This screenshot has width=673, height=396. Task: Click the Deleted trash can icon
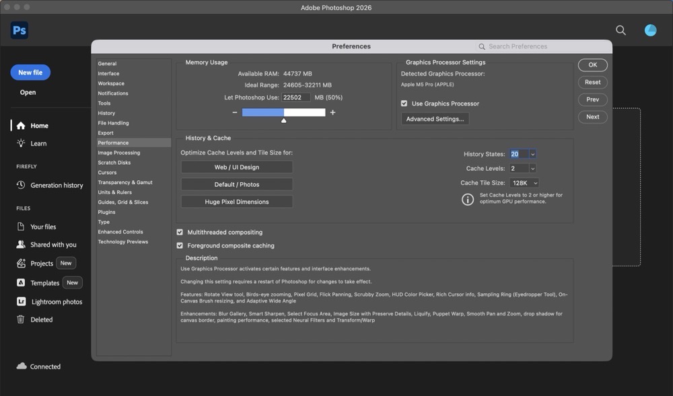21,319
